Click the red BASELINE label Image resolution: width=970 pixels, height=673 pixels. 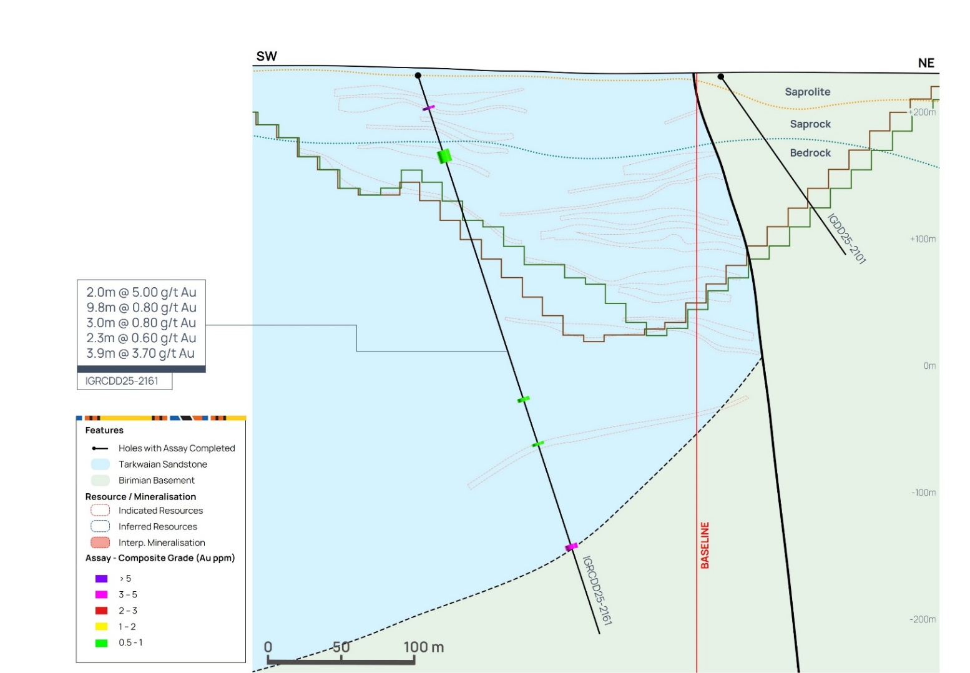(705, 545)
